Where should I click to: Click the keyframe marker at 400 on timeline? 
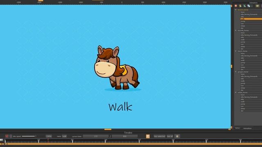(139, 141)
